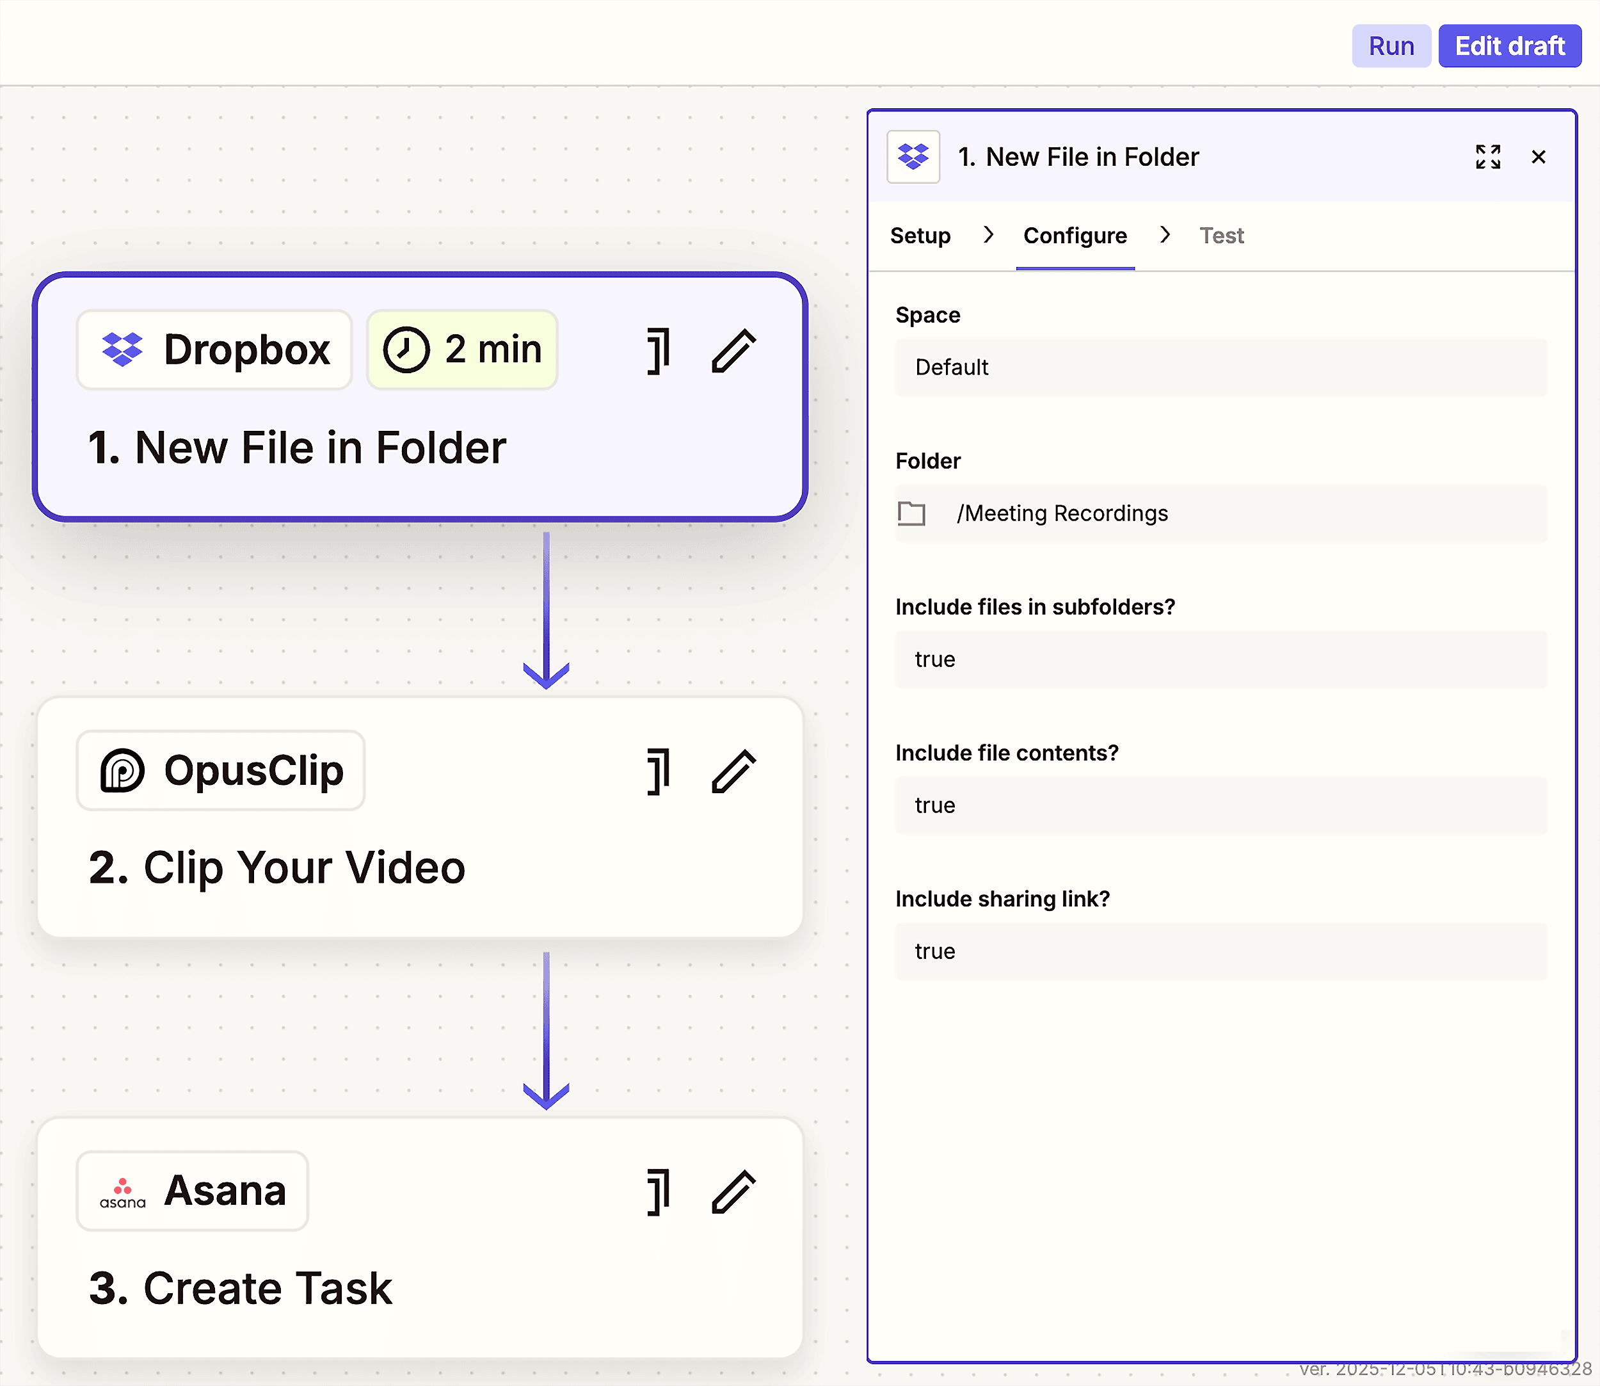This screenshot has height=1386, width=1600.
Task: Open the Space dropdown showing Default
Action: pos(1220,367)
